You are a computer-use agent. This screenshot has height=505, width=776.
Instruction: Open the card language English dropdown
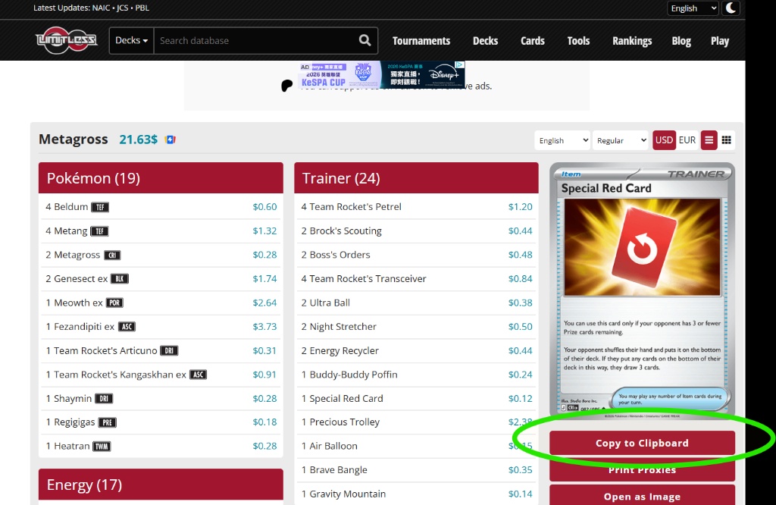(563, 140)
